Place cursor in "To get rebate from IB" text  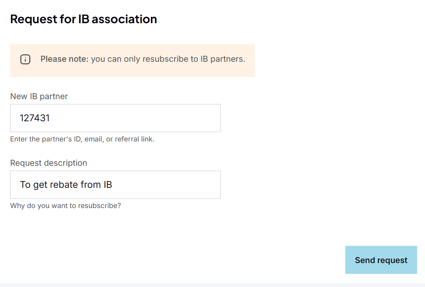[x=66, y=185]
